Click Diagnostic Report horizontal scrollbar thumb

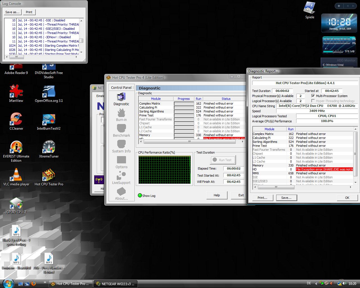pyautogui.click(x=276, y=187)
